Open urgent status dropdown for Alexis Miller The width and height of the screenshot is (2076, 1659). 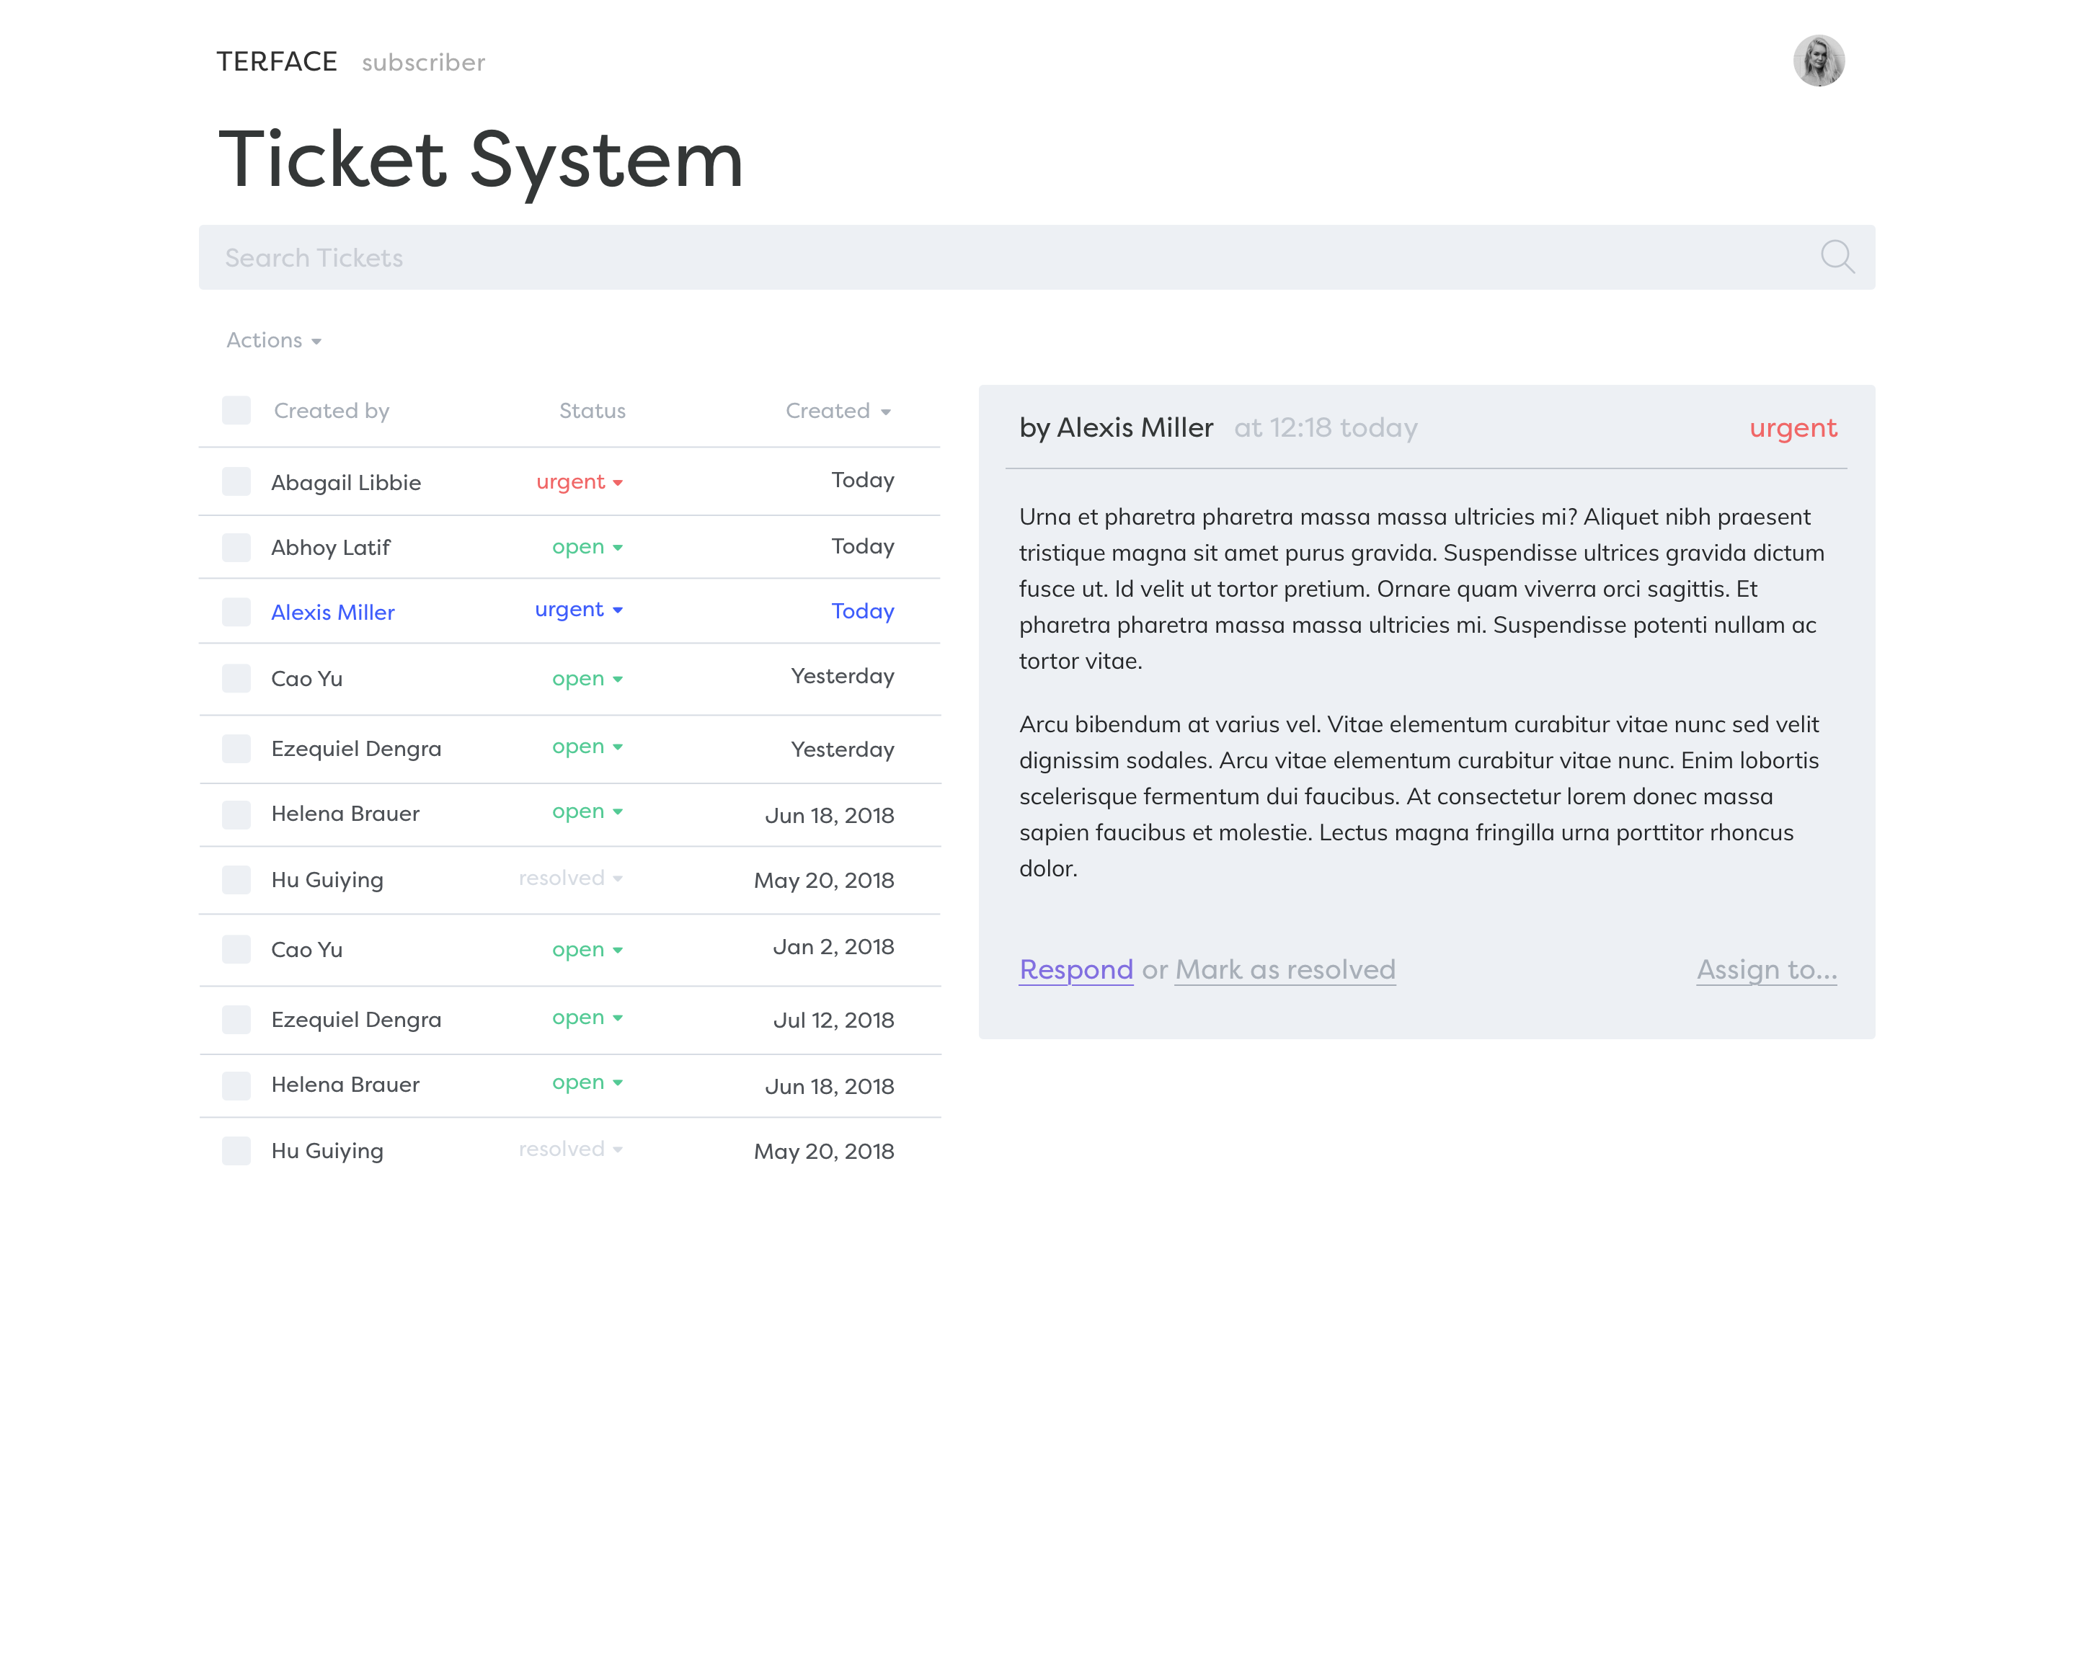[579, 610]
